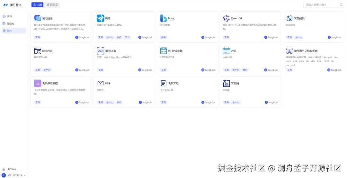Open the 澜舟翻译 component icon
This screenshot has width=347, height=178.
tap(38, 18)
